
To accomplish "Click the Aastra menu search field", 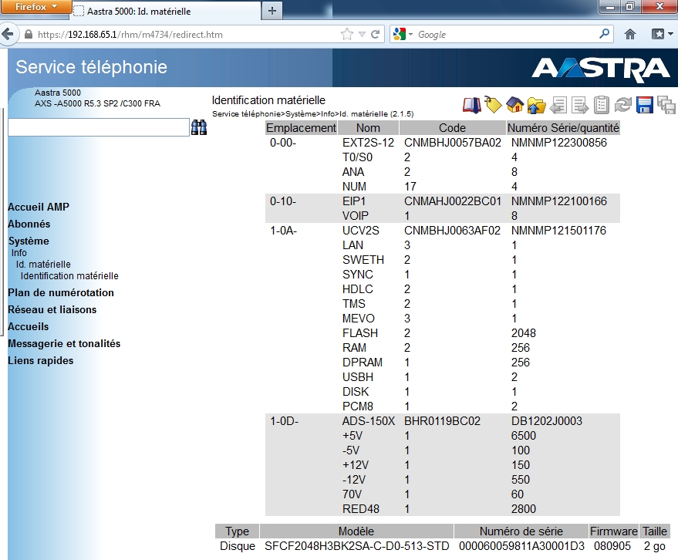I will click(99, 127).
